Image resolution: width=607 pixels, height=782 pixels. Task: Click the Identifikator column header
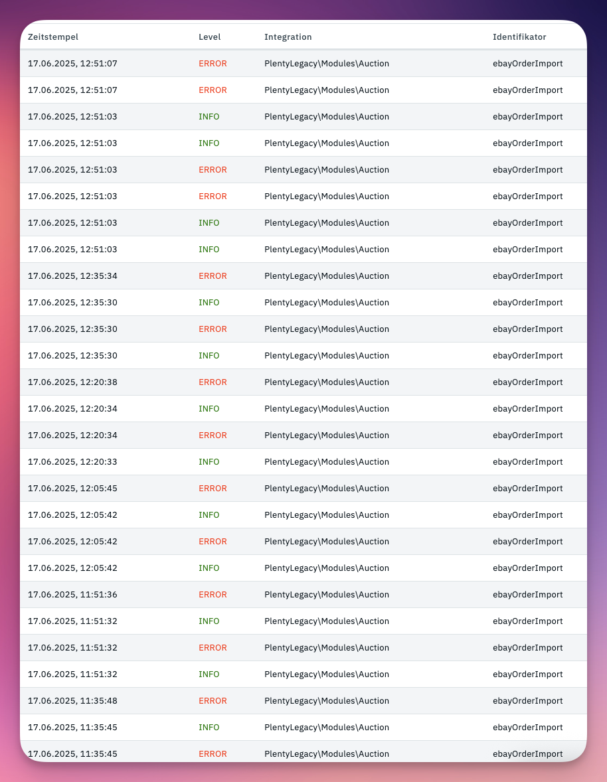point(519,37)
